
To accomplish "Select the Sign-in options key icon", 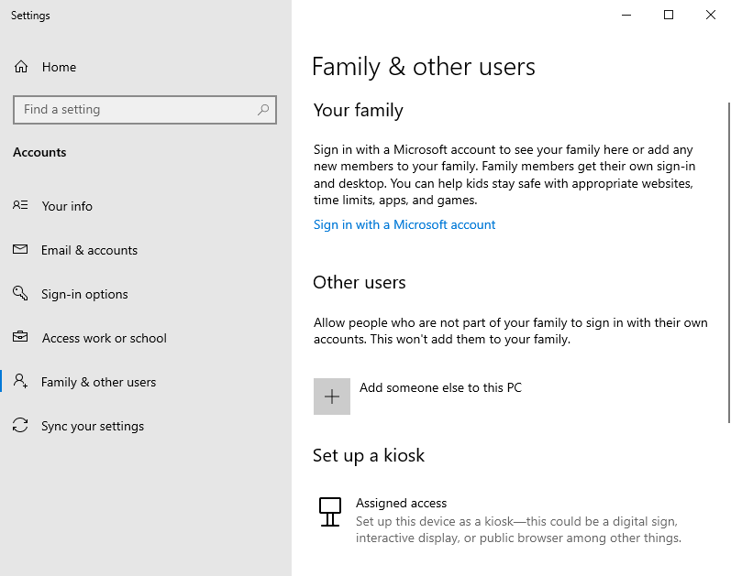I will pos(20,294).
